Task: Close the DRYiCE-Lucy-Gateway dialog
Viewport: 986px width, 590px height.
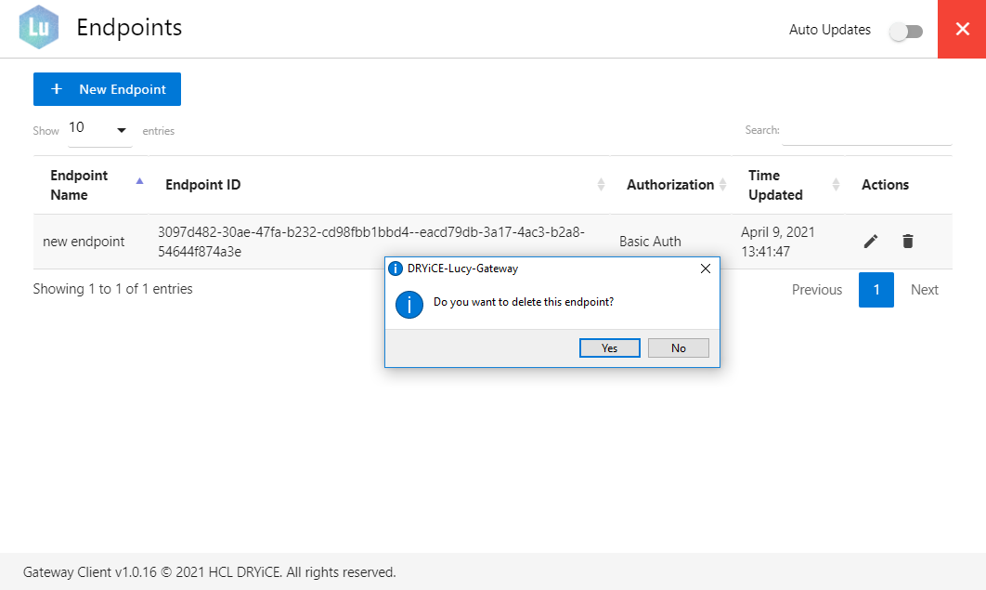Action: pyautogui.click(x=705, y=269)
